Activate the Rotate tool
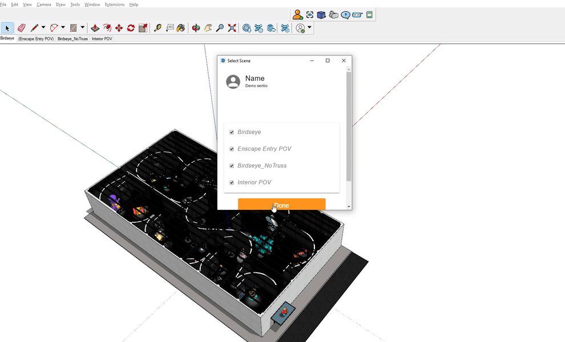565x342 pixels. click(131, 28)
